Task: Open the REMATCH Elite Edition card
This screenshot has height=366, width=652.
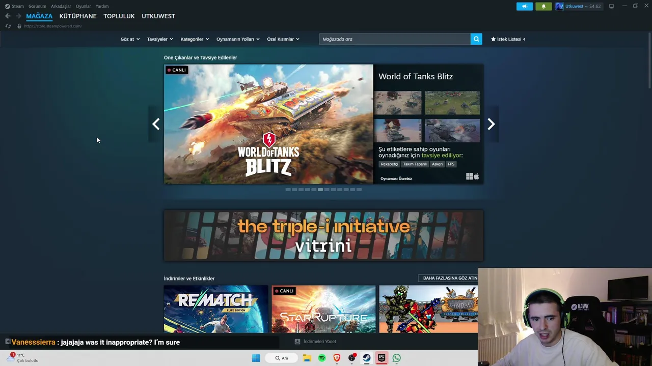Action: click(216, 309)
